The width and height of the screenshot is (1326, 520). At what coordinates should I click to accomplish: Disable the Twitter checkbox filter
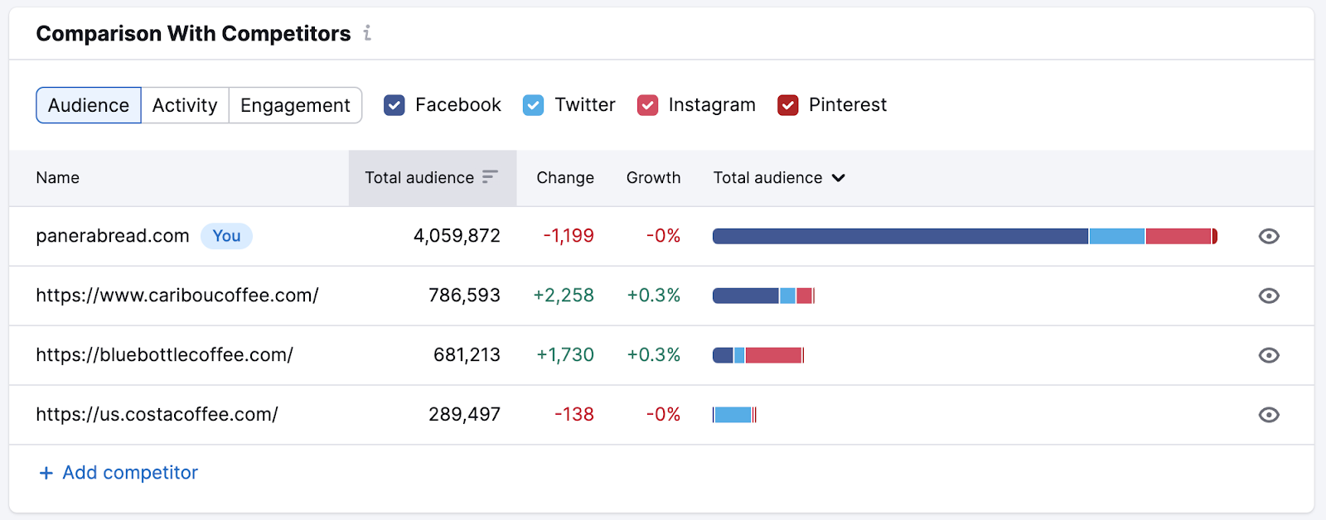click(x=534, y=105)
